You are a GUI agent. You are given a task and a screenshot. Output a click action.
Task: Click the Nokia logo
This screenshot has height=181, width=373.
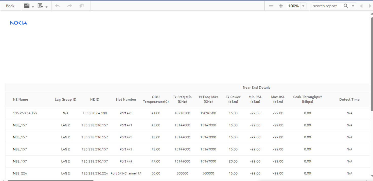[x=19, y=23]
